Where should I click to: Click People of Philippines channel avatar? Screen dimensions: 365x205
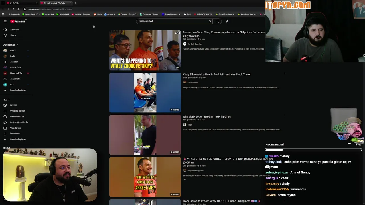pos(184,171)
